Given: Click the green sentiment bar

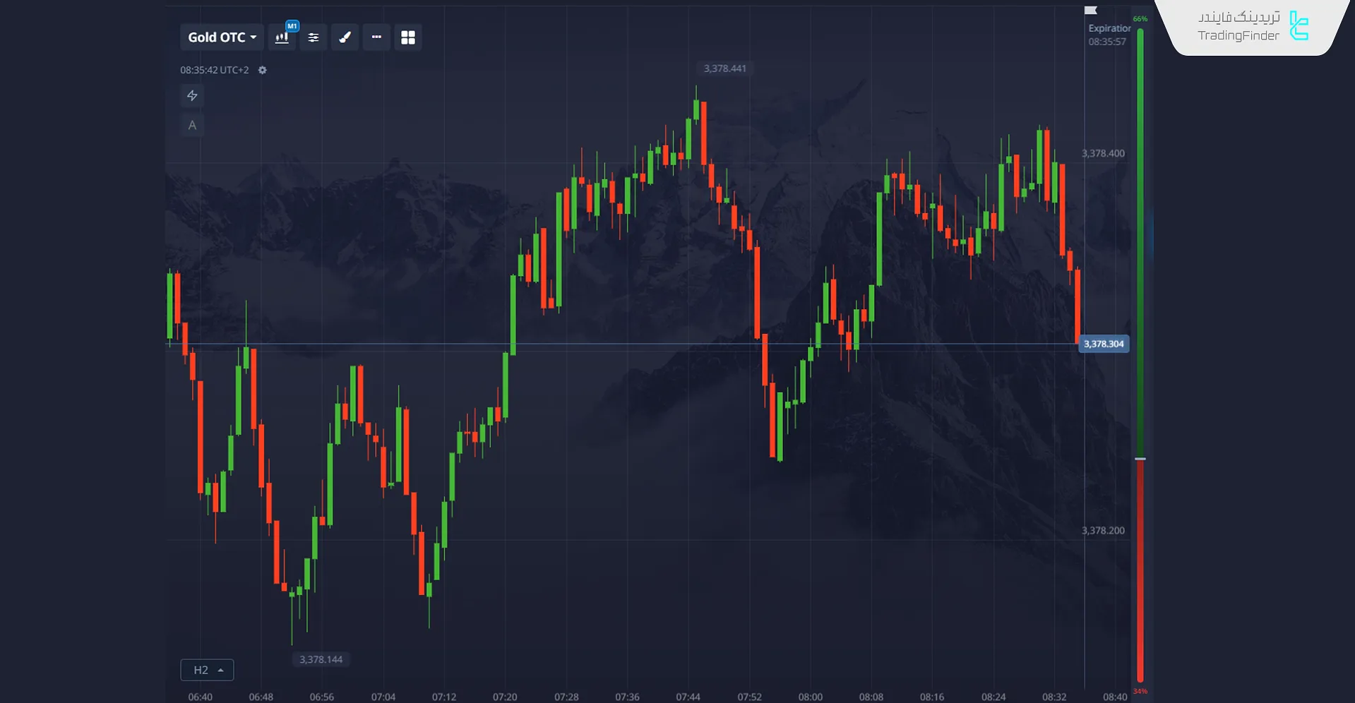Looking at the screenshot, I should [1140, 242].
